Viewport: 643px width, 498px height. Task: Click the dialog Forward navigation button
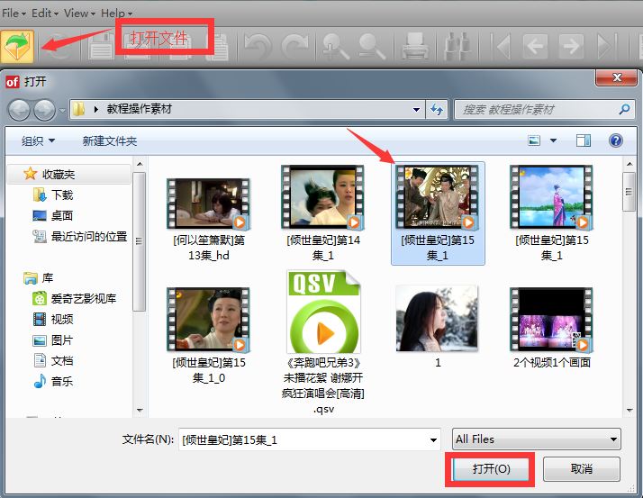[x=44, y=110]
